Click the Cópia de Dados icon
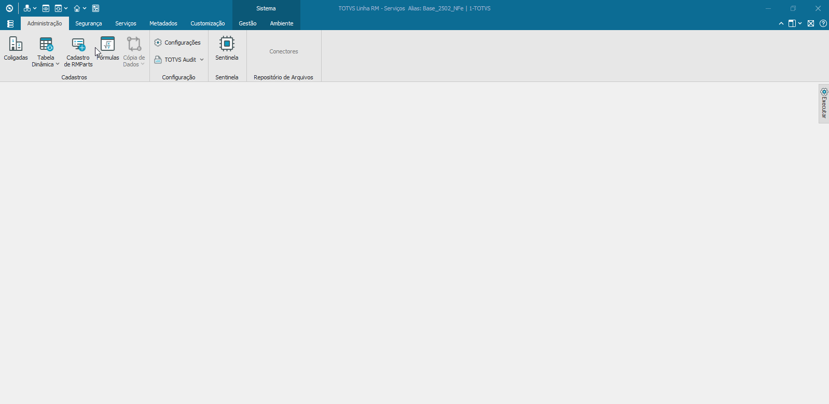829x404 pixels. [134, 45]
